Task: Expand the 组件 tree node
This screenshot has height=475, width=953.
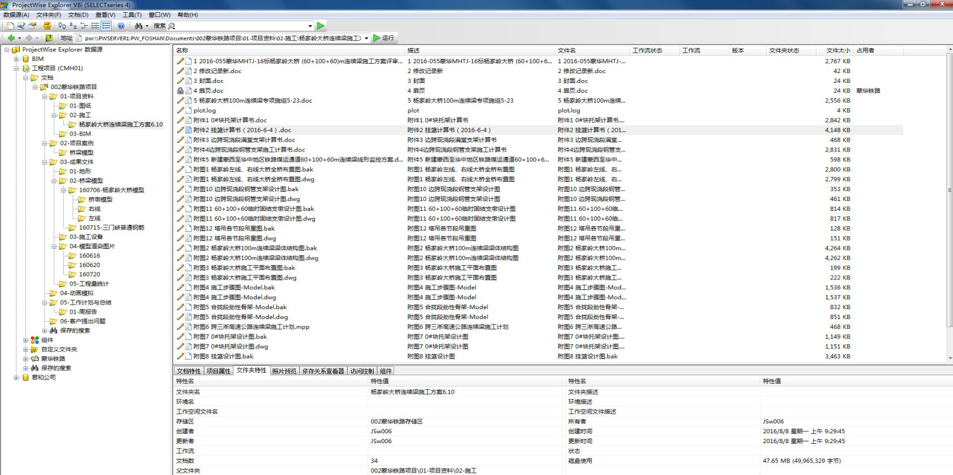Action: (x=25, y=340)
